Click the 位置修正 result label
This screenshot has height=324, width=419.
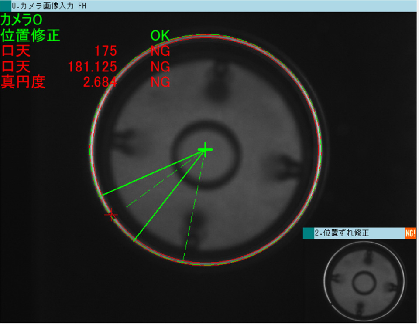click(31, 36)
